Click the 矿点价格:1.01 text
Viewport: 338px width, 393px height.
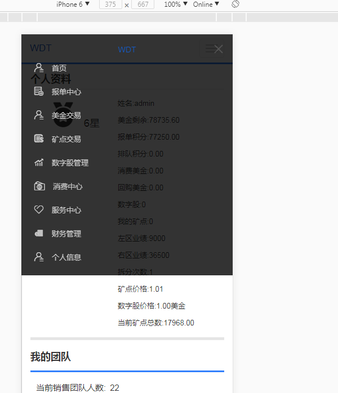[x=140, y=289]
